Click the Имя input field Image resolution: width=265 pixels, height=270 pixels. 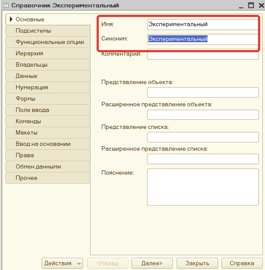203,24
